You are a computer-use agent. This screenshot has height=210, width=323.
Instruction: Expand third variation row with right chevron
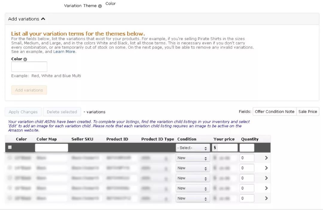[x=266, y=178]
